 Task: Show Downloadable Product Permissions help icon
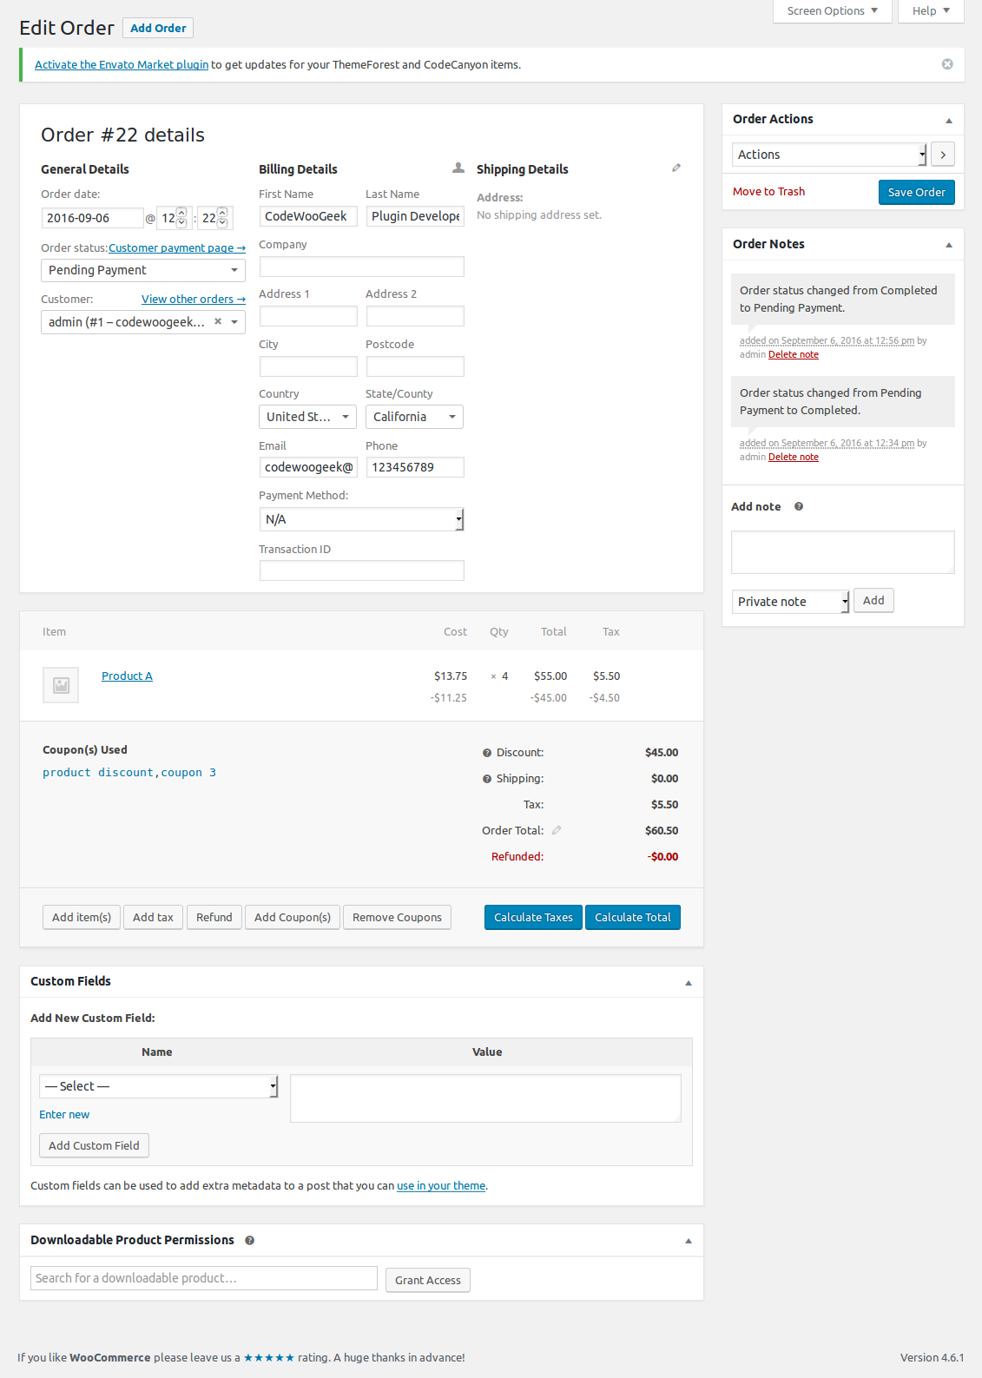pos(249,1240)
